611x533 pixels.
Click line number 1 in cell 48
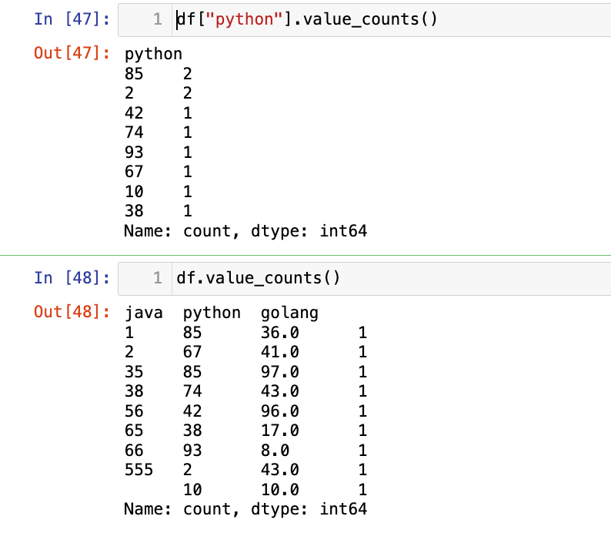[x=157, y=277]
